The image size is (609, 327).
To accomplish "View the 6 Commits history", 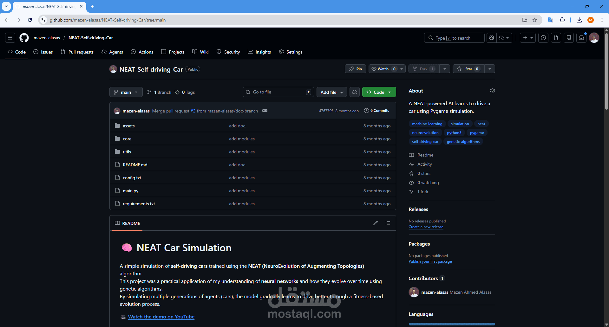I will pos(377,111).
